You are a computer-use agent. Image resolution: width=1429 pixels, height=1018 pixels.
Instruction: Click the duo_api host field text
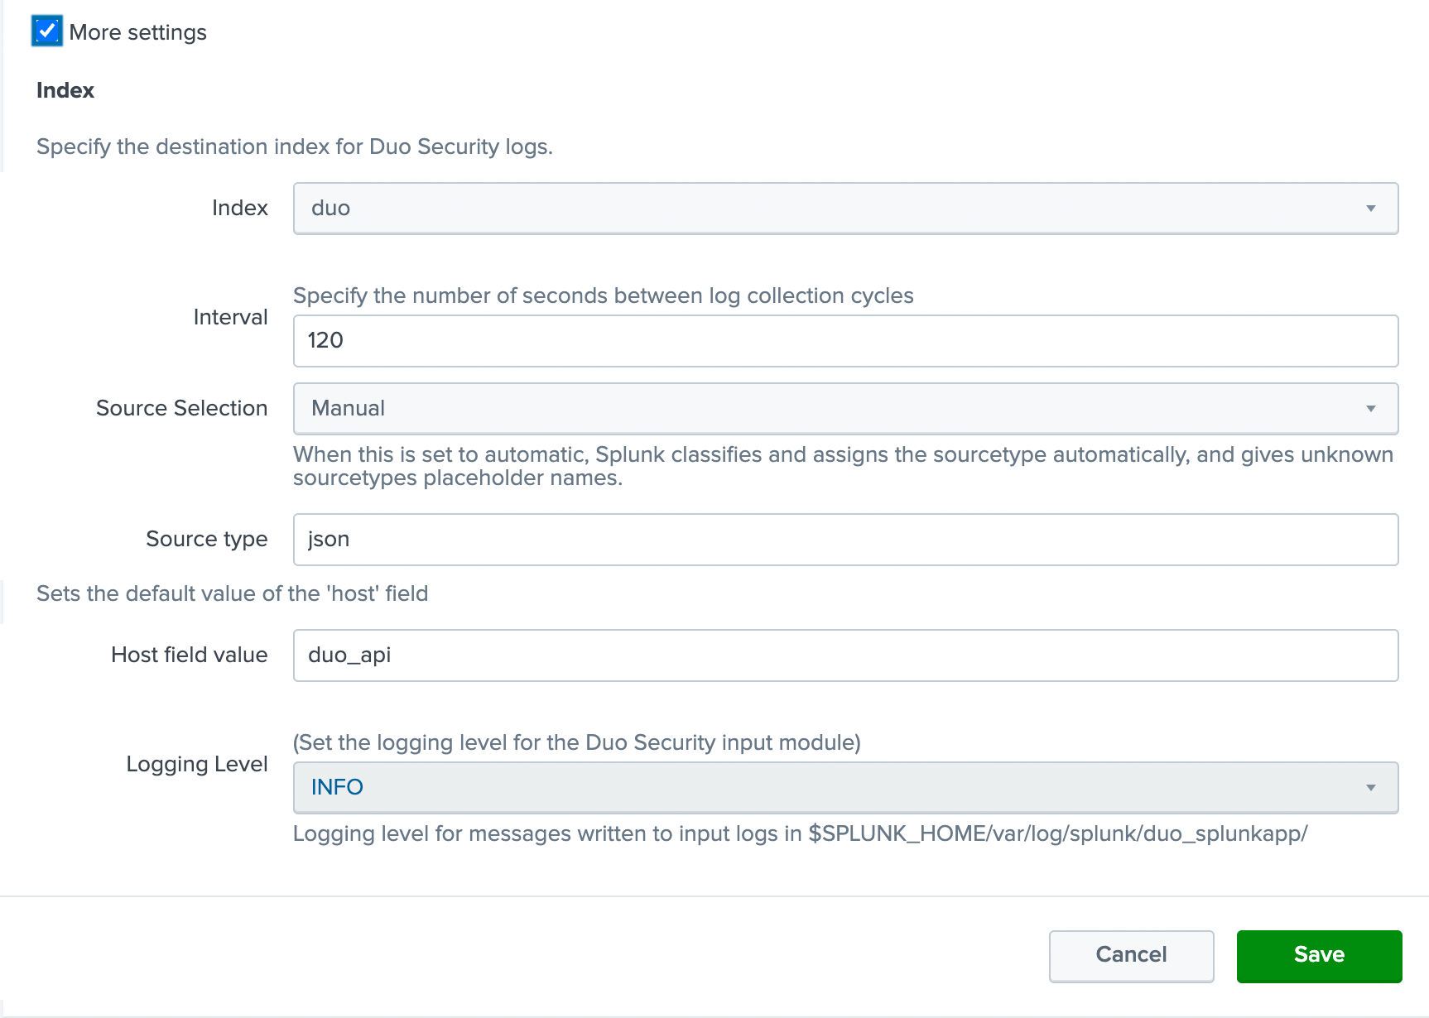(349, 655)
